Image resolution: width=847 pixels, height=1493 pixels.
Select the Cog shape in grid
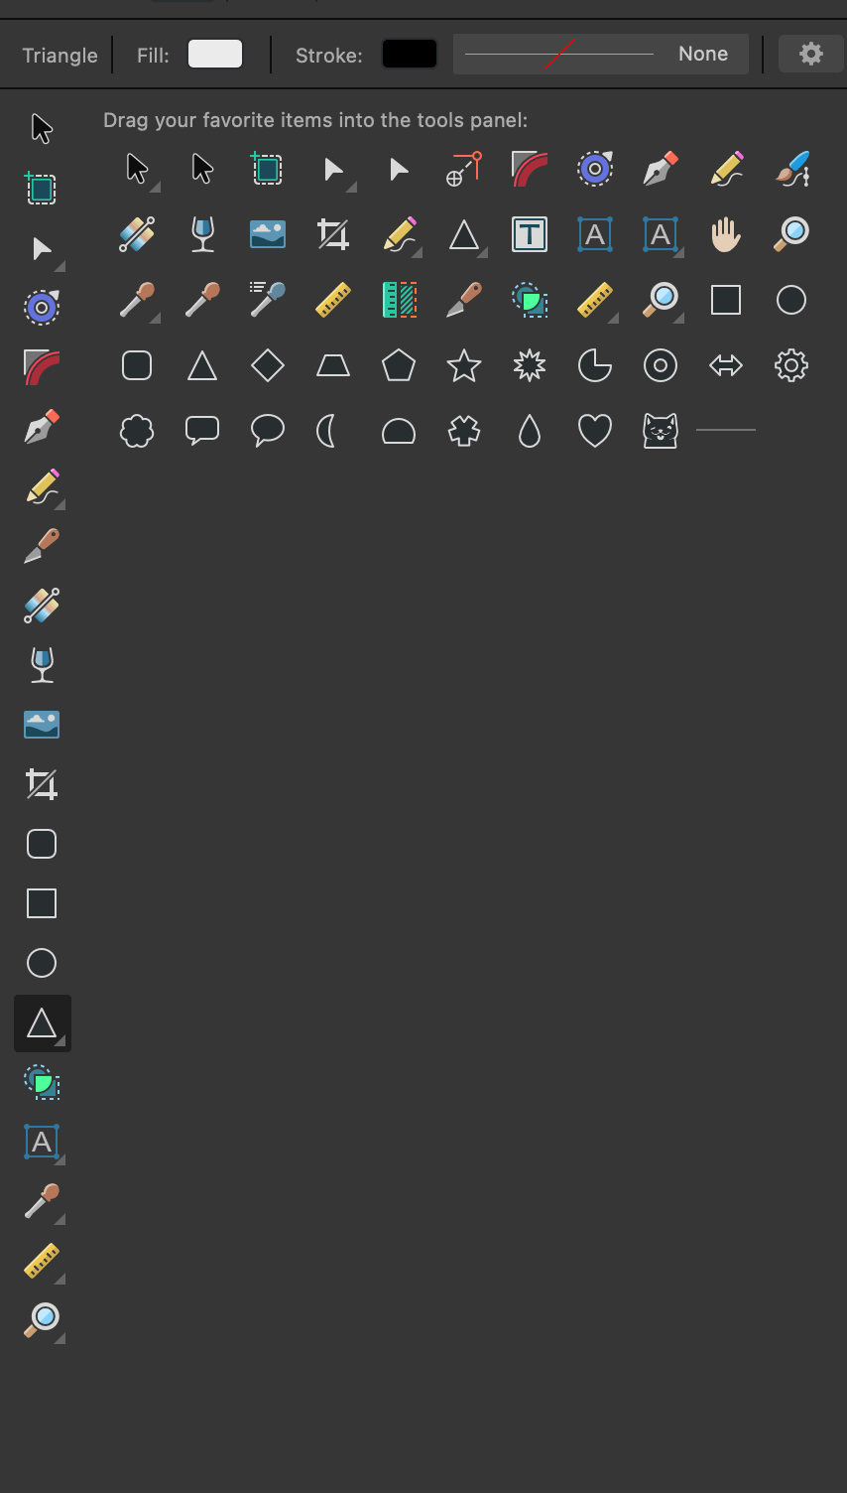pos(791,365)
